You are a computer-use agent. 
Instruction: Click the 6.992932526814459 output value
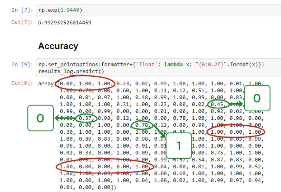pyautogui.click(x=65, y=23)
